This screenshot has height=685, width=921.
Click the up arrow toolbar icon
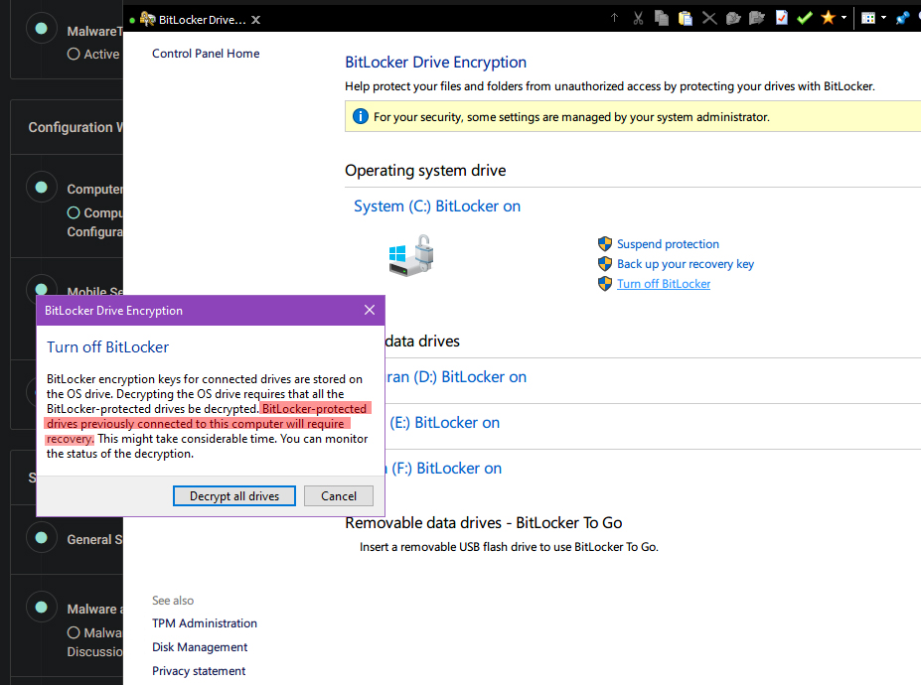click(x=614, y=18)
